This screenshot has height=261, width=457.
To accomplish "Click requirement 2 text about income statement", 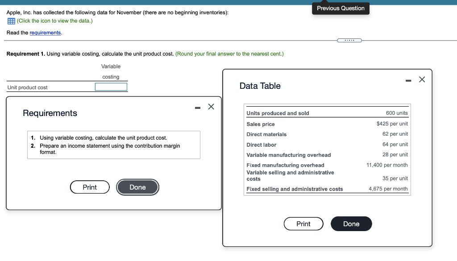I will point(110,149).
